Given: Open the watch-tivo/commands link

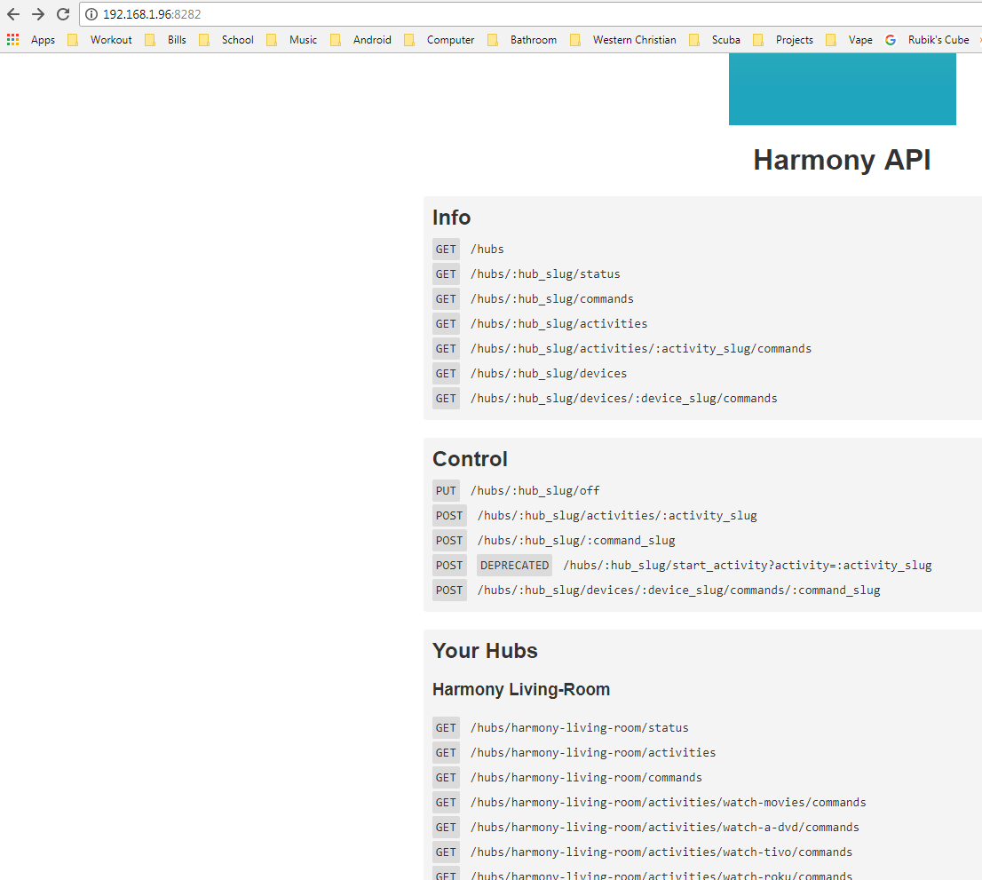Looking at the screenshot, I should [x=661, y=852].
